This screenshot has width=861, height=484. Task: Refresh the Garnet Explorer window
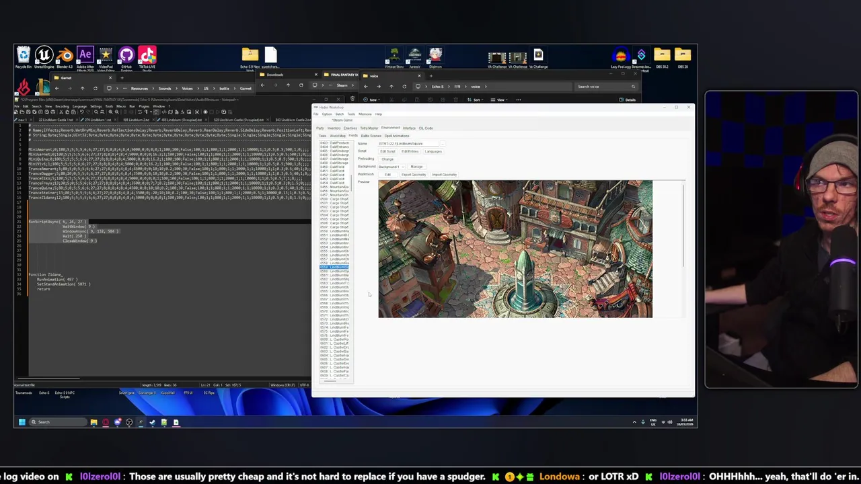pyautogui.click(x=96, y=89)
